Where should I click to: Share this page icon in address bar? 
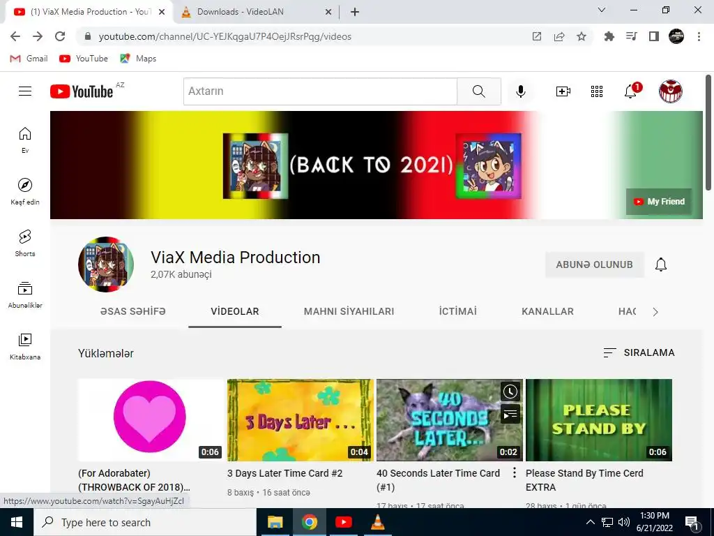tap(559, 36)
